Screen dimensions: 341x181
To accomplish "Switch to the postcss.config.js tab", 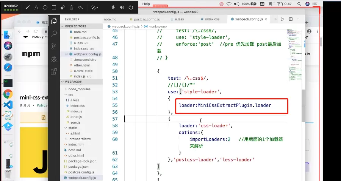I will point(144,19).
